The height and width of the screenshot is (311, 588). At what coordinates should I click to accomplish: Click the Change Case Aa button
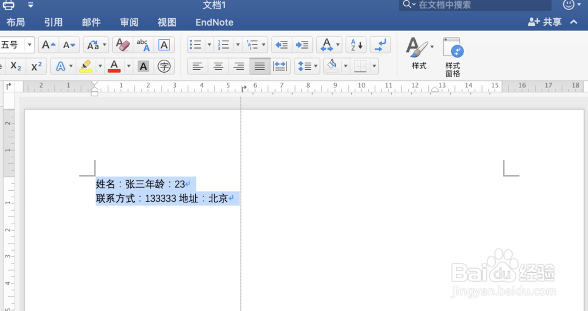click(93, 45)
